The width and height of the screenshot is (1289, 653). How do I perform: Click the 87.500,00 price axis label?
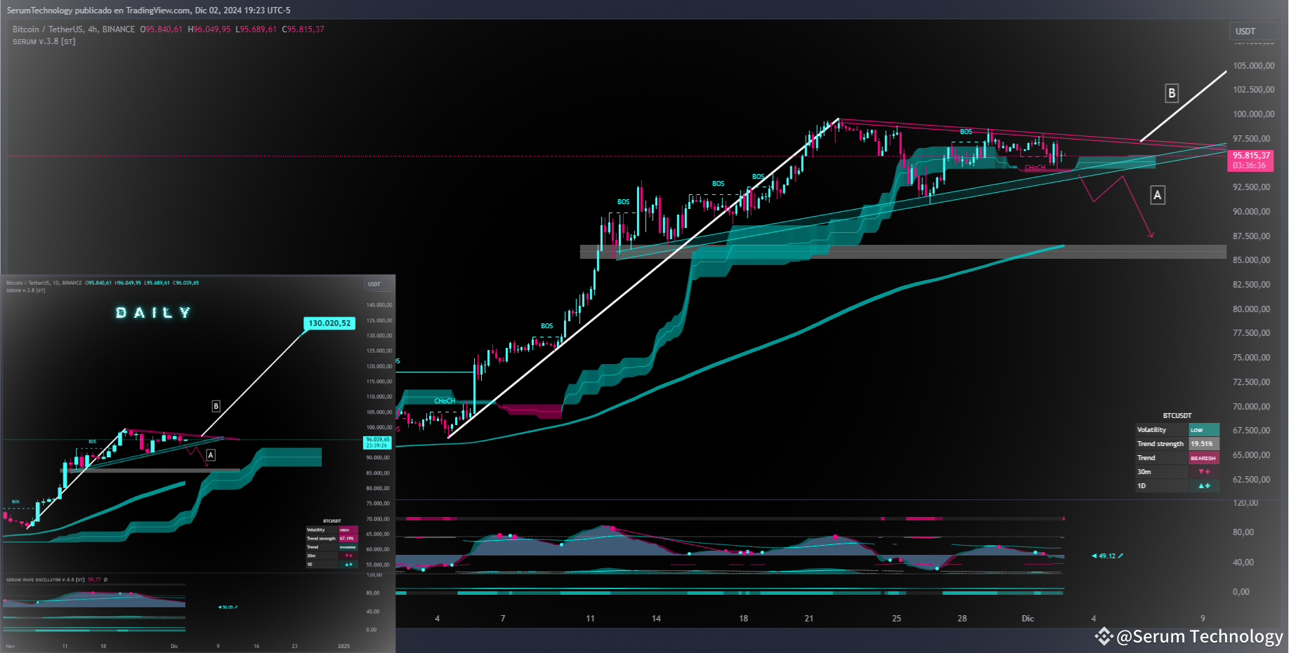click(1252, 236)
